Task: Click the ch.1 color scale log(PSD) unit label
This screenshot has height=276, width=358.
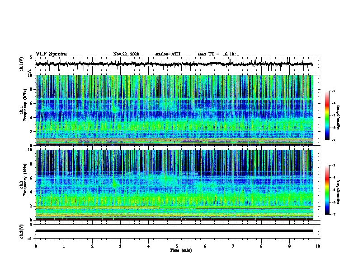Action: point(339,118)
